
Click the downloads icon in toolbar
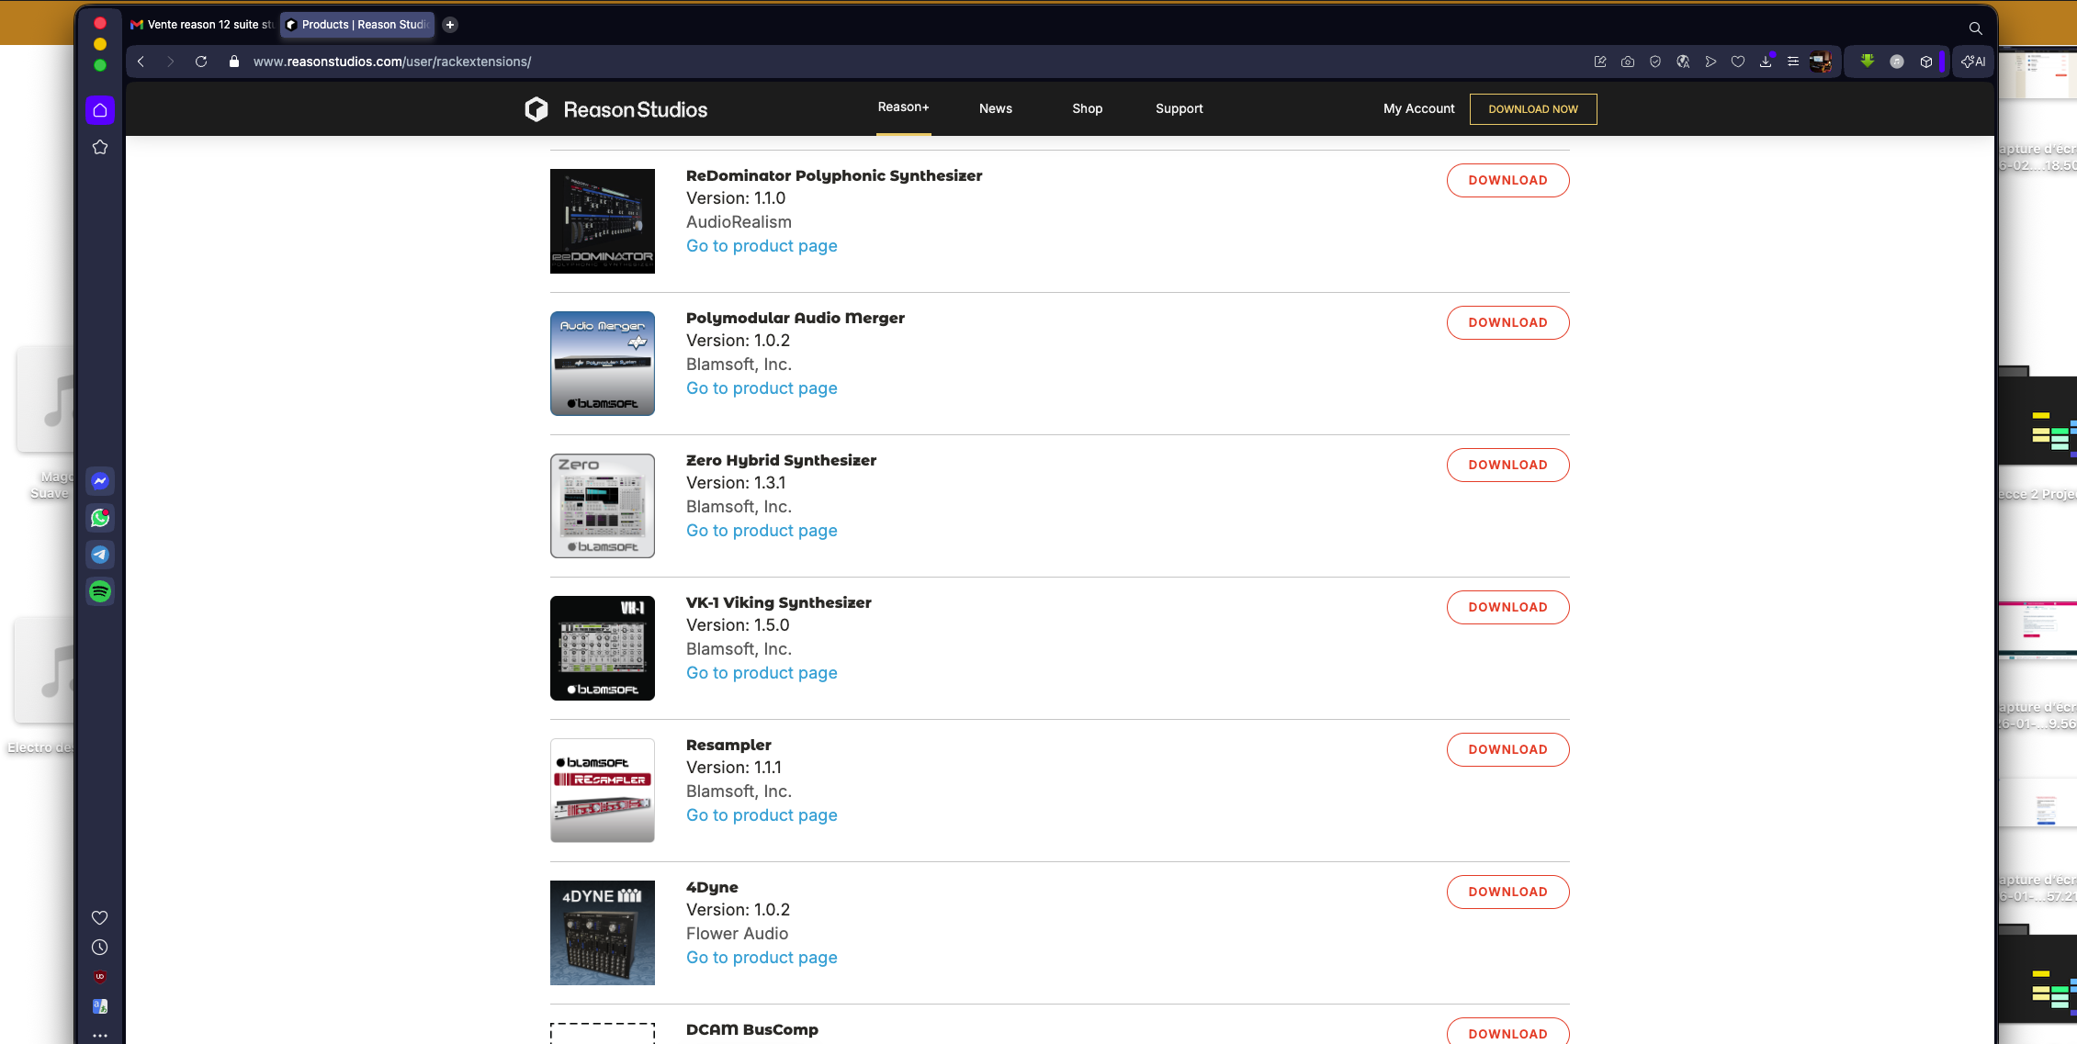[1766, 62]
